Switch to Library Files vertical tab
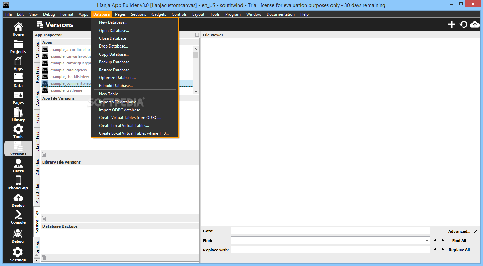483x266 pixels. pyautogui.click(x=37, y=141)
